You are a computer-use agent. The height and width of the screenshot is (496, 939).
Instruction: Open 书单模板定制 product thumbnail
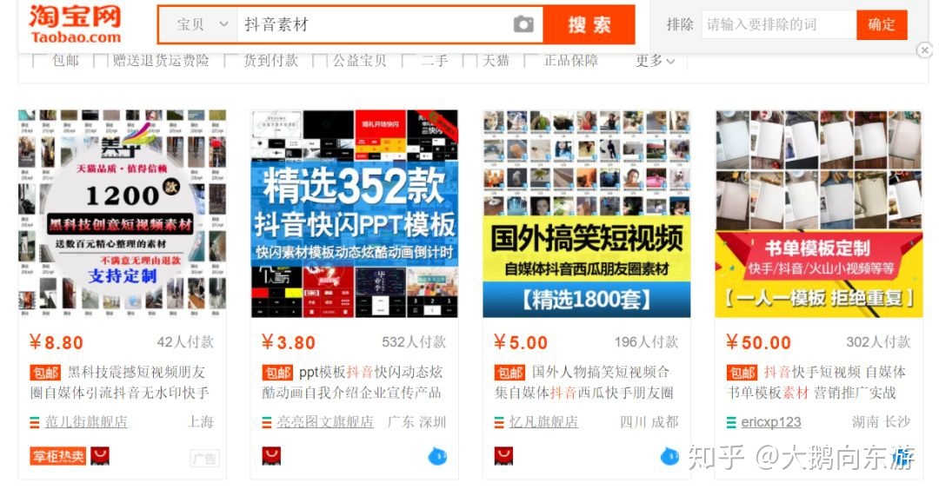[x=819, y=213]
